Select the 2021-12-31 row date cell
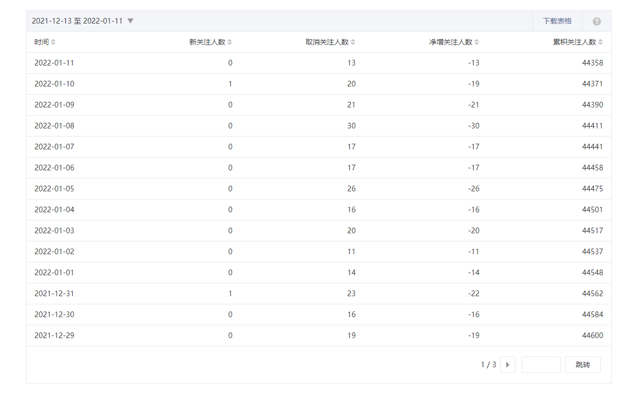 pyautogui.click(x=54, y=294)
